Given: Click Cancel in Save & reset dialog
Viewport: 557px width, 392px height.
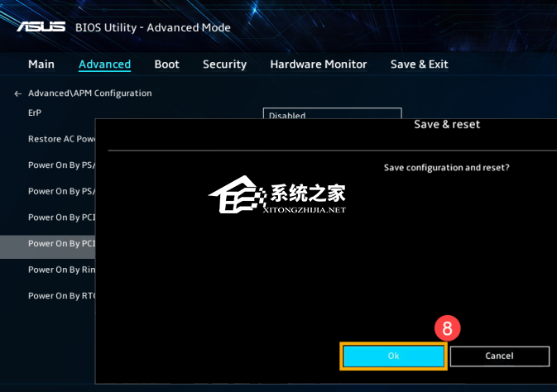Looking at the screenshot, I should tap(499, 356).
